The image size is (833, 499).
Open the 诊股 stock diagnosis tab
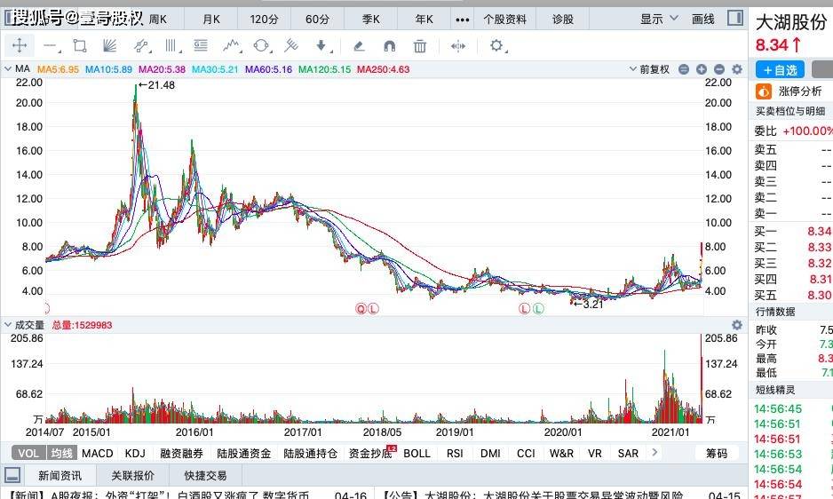[563, 20]
